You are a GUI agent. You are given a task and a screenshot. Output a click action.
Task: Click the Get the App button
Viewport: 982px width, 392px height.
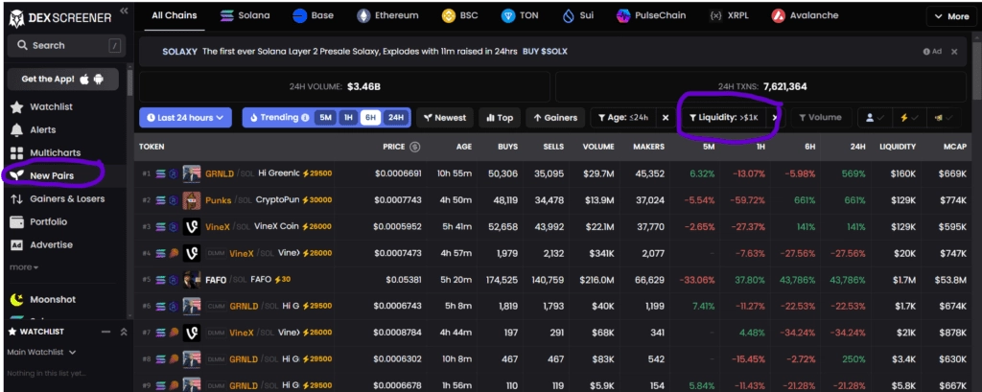(62, 80)
